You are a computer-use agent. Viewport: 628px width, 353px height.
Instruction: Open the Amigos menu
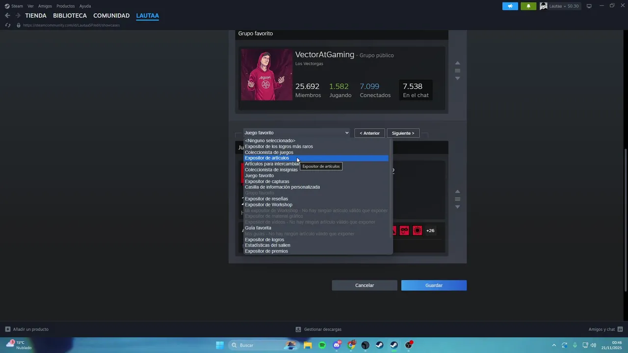[x=45, y=6]
